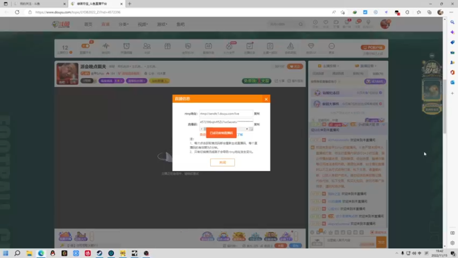Image resolution: width=458 pixels, height=258 pixels.
Task: Expand the 游戏 dropdown in the navigation
Action: pos(162,24)
